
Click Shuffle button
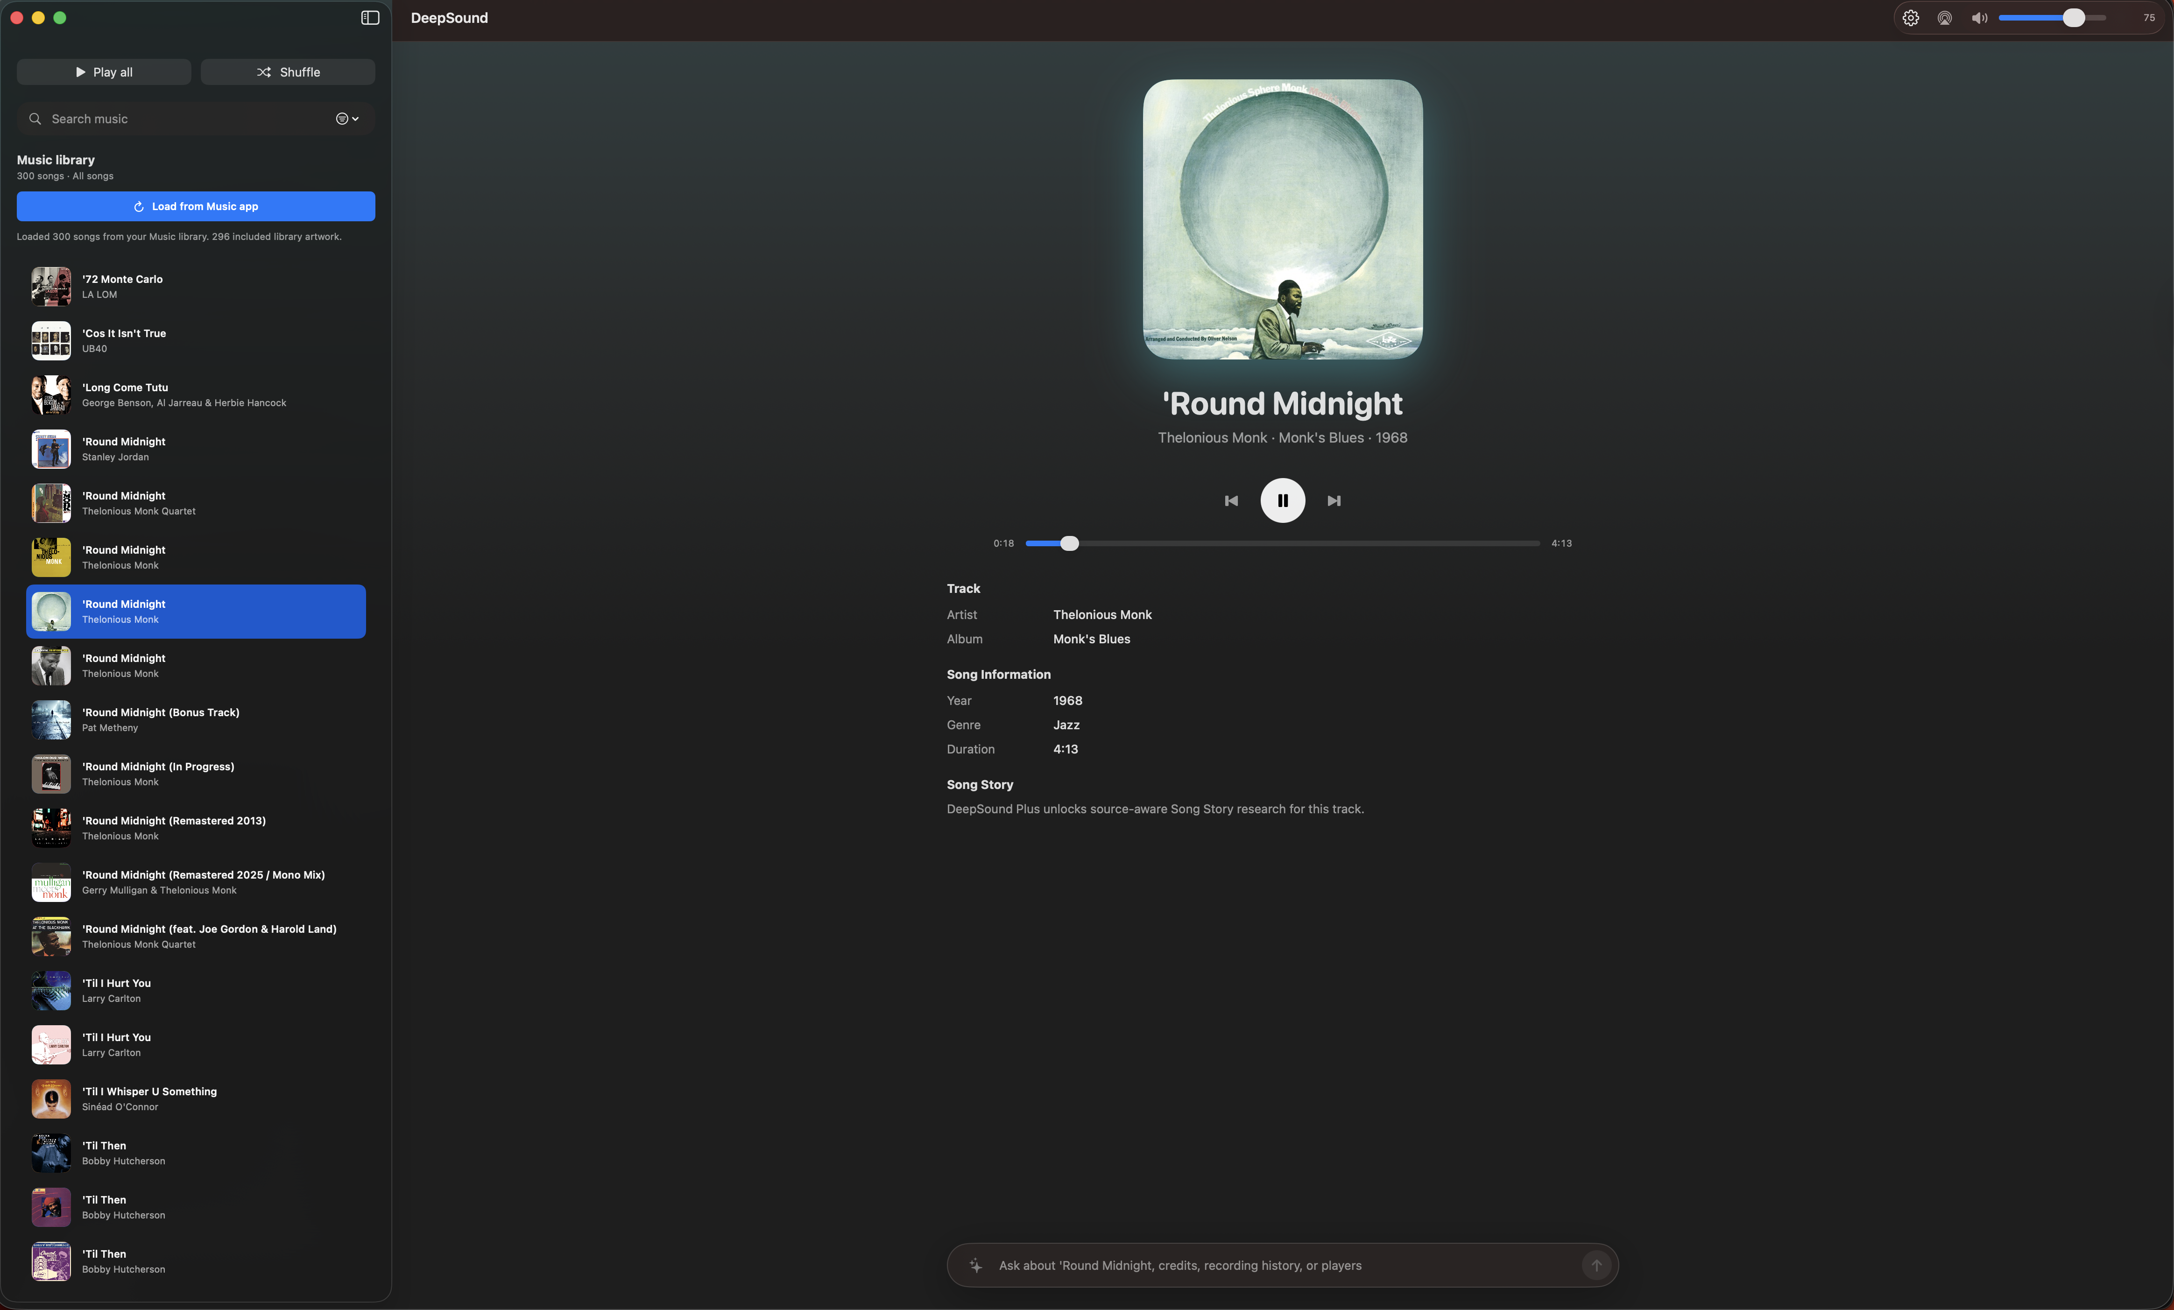pyautogui.click(x=288, y=72)
